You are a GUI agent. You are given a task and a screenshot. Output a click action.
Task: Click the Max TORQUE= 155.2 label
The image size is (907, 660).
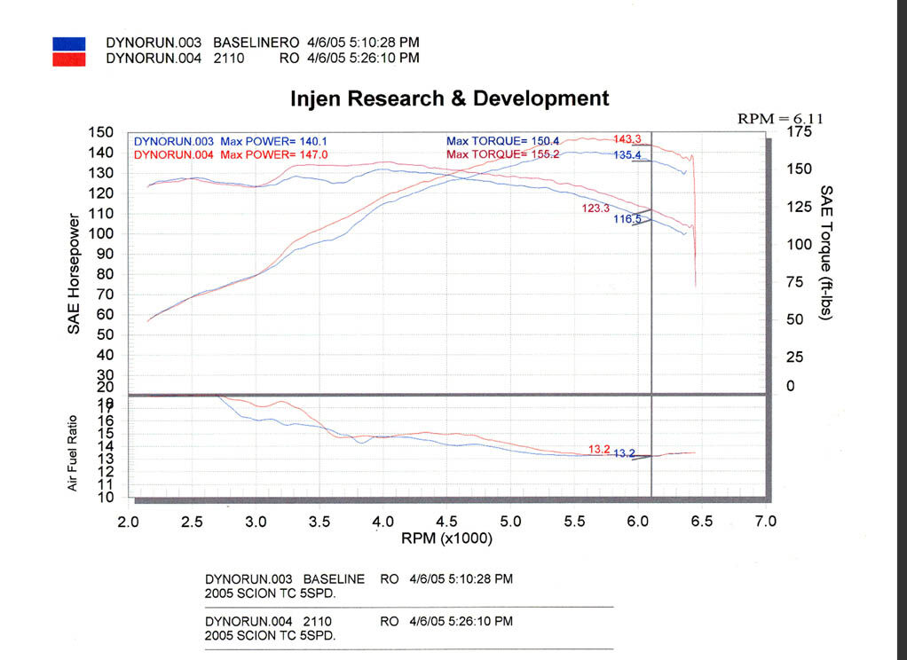pos(502,154)
